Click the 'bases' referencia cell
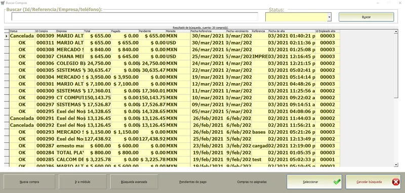This screenshot has height=193, width=405. (x=260, y=132)
